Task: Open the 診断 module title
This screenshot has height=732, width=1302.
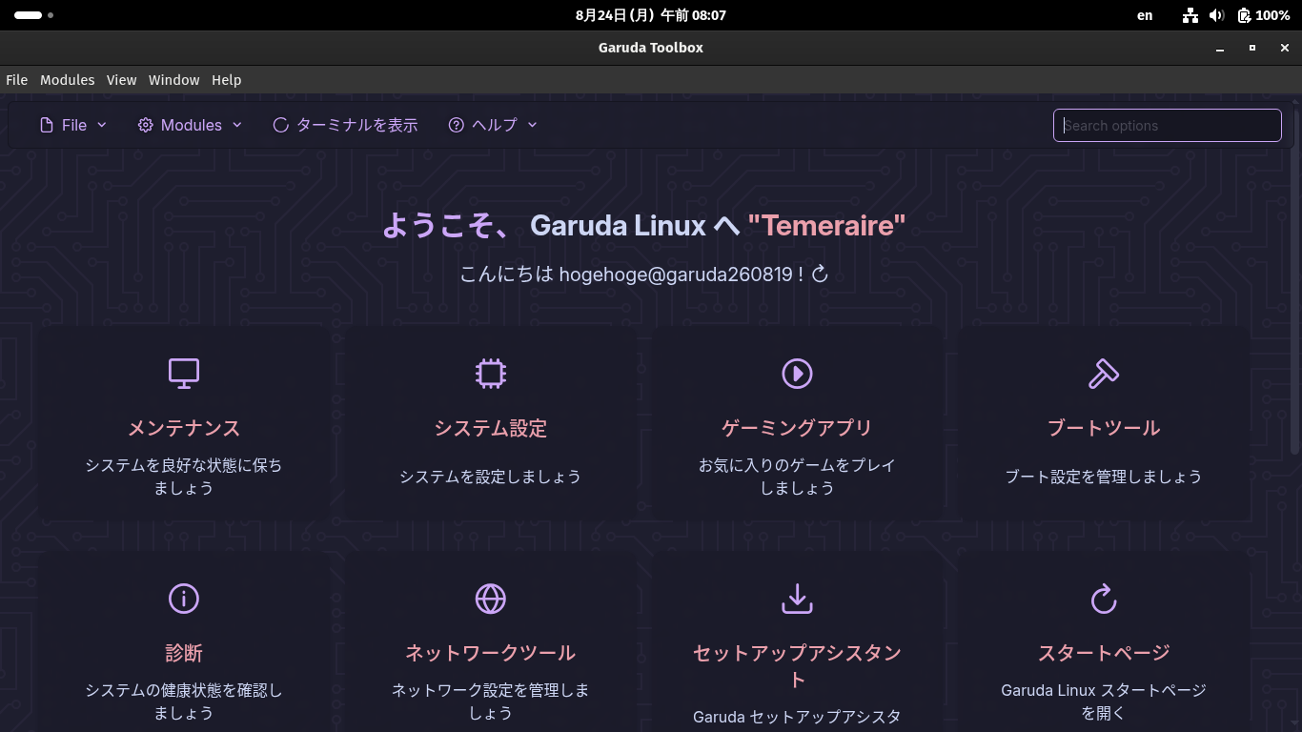Action: tap(184, 653)
